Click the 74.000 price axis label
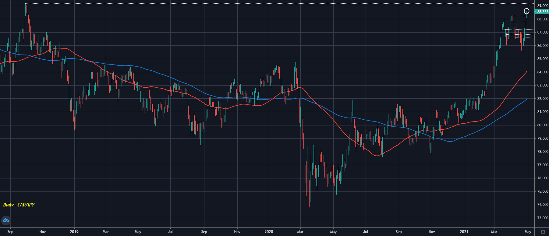Screen dimensions: 549x236 [x=543, y=205]
